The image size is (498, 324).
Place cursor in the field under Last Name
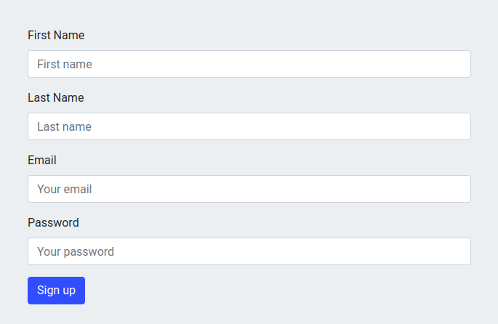pos(249,126)
